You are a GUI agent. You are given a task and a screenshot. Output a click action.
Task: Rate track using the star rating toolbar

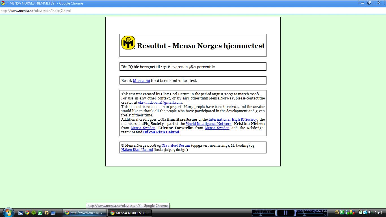point(263,211)
